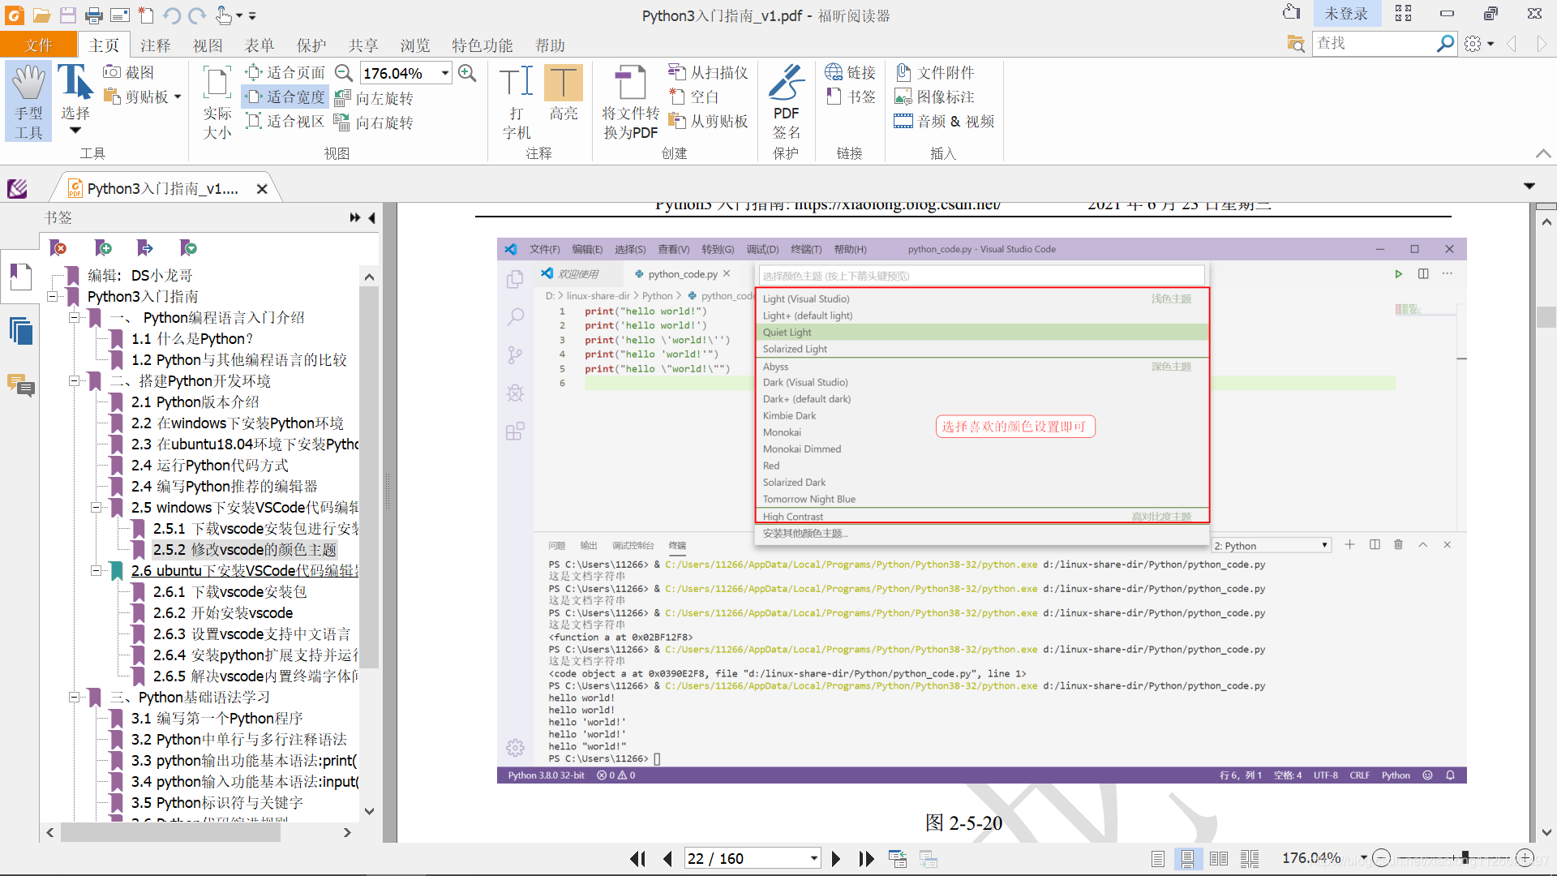Open the zoom percentage dropdown in ribbon
Image resolution: width=1557 pixels, height=876 pixels.
[445, 73]
